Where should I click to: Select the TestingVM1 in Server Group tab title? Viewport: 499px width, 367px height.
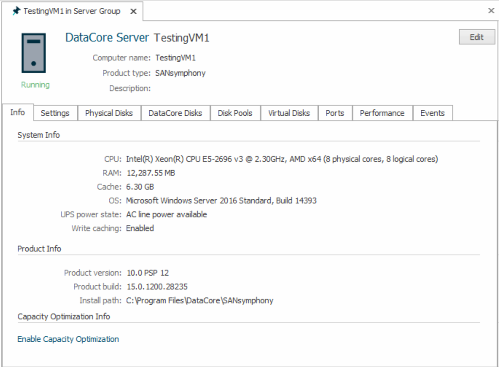click(x=72, y=11)
